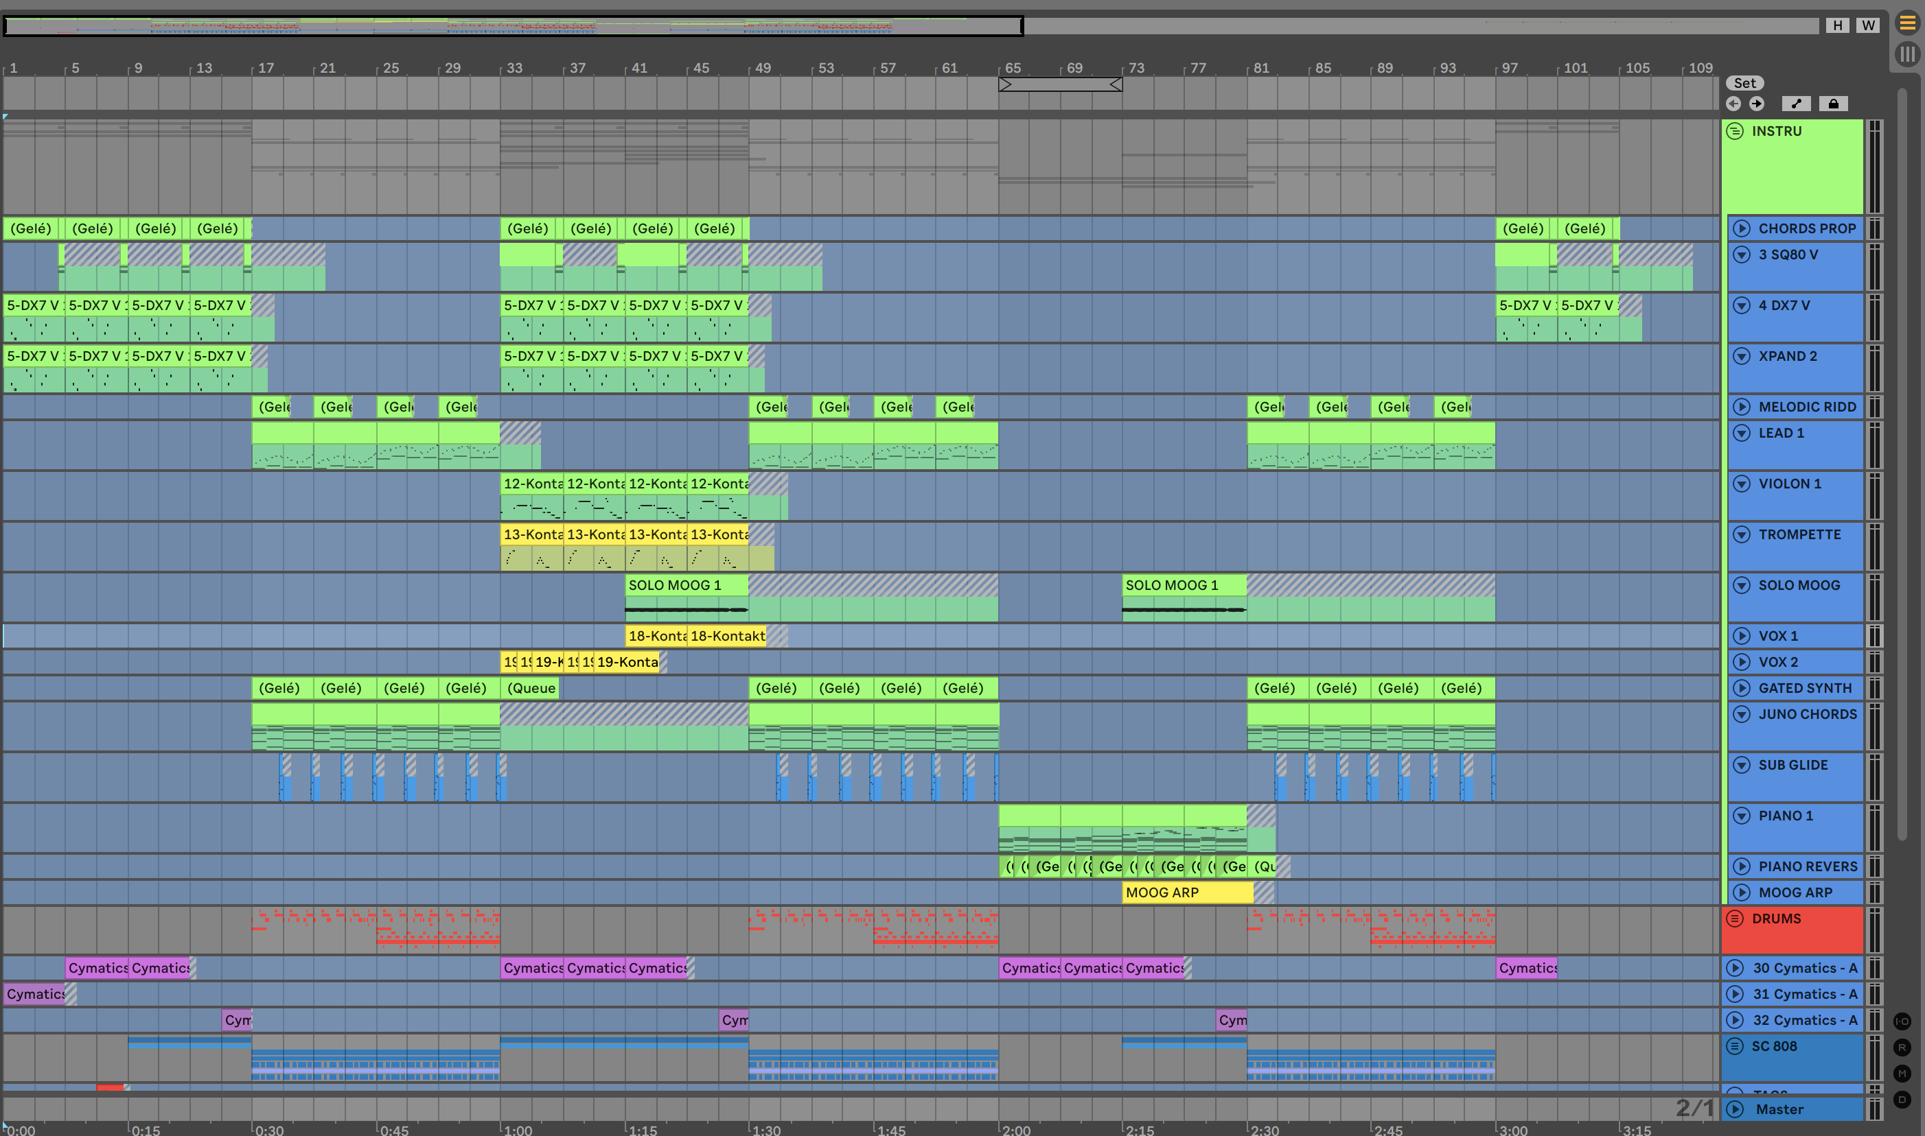This screenshot has width=1925, height=1136.
Task: Unfold the 3 SQ80 V track
Action: coord(1741,254)
